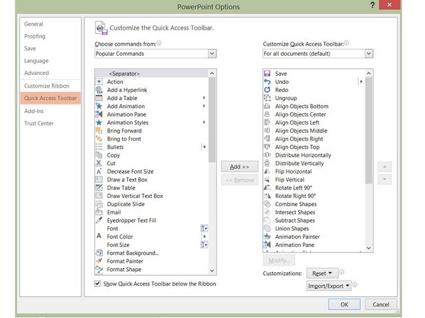Select the Decrease Font Size icon
Image resolution: width=425 pixels, height=318 pixels.
pyautogui.click(x=99, y=172)
